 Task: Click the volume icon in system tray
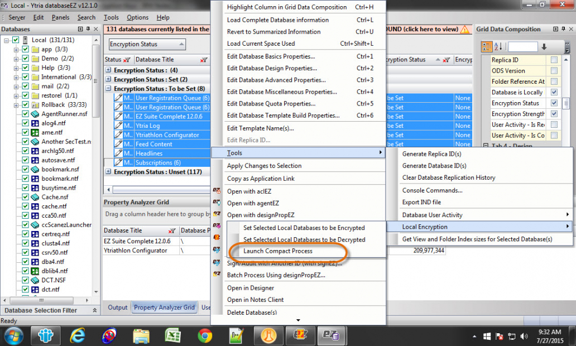(524, 336)
